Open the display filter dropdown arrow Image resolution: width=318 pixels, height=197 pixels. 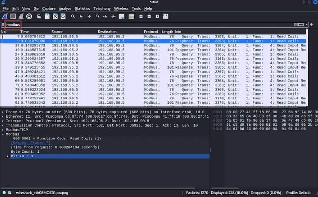(x=307, y=24)
